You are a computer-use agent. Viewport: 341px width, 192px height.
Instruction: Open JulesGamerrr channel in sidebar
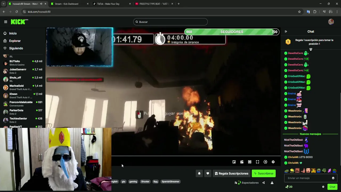pos(23,71)
